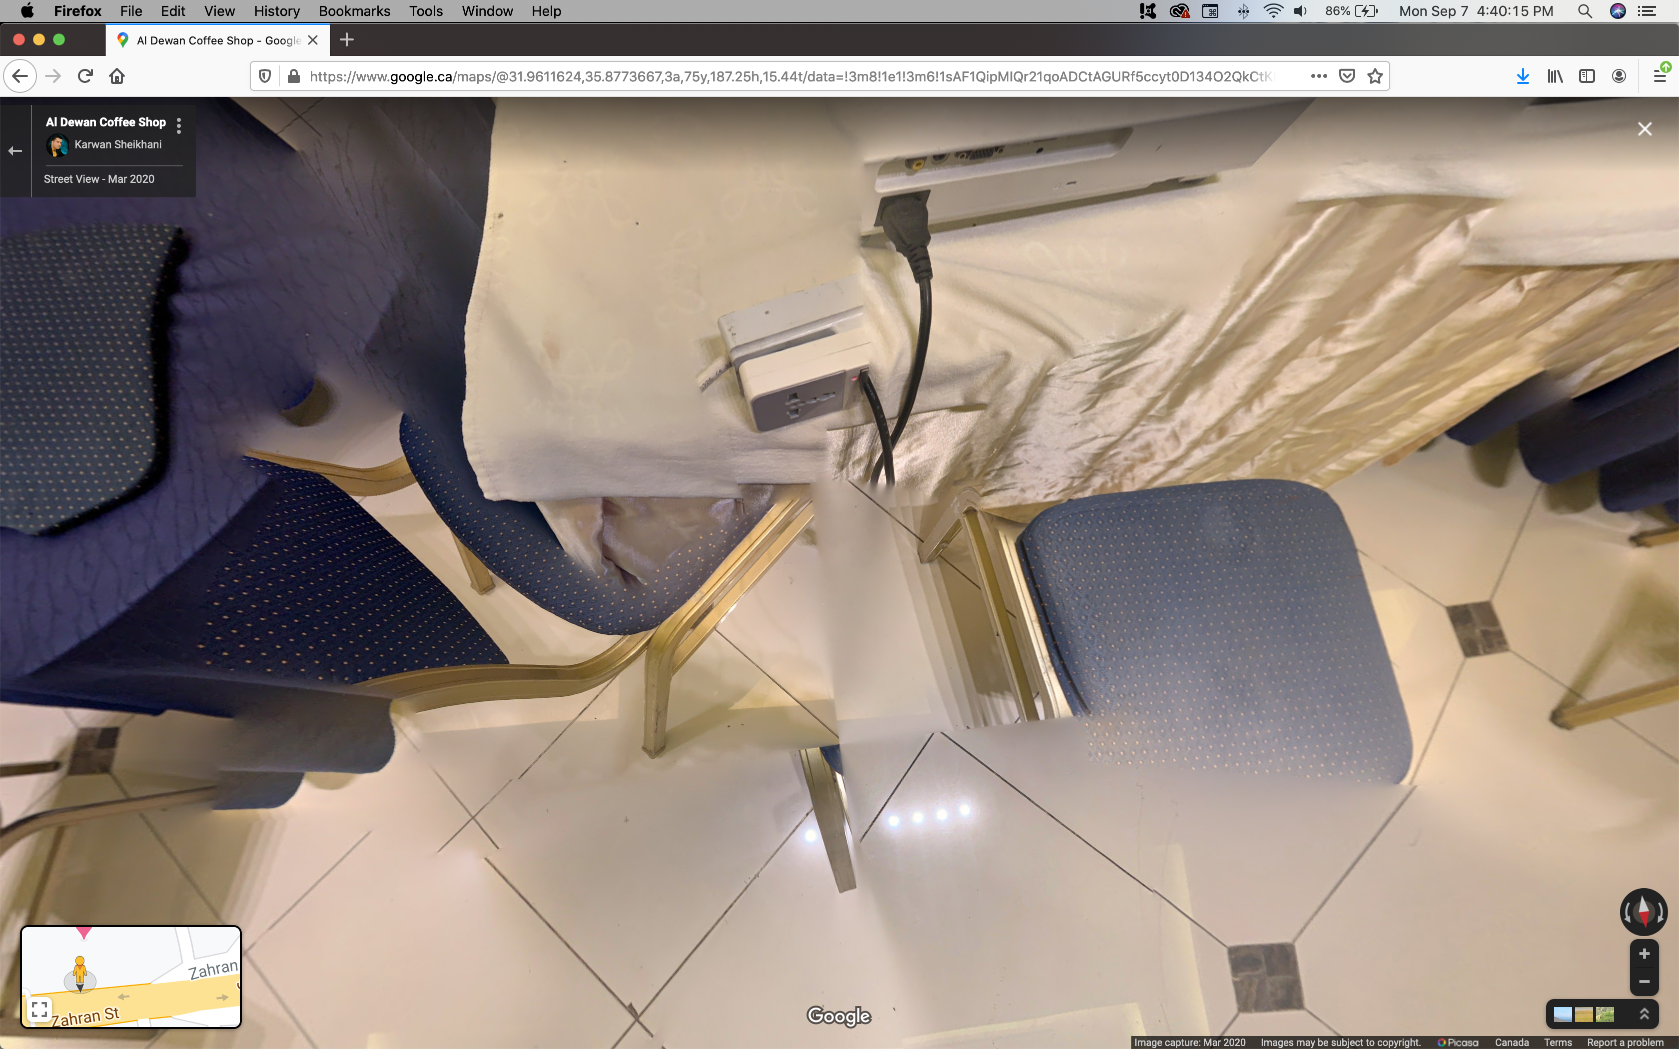Open the History menu

[276, 11]
